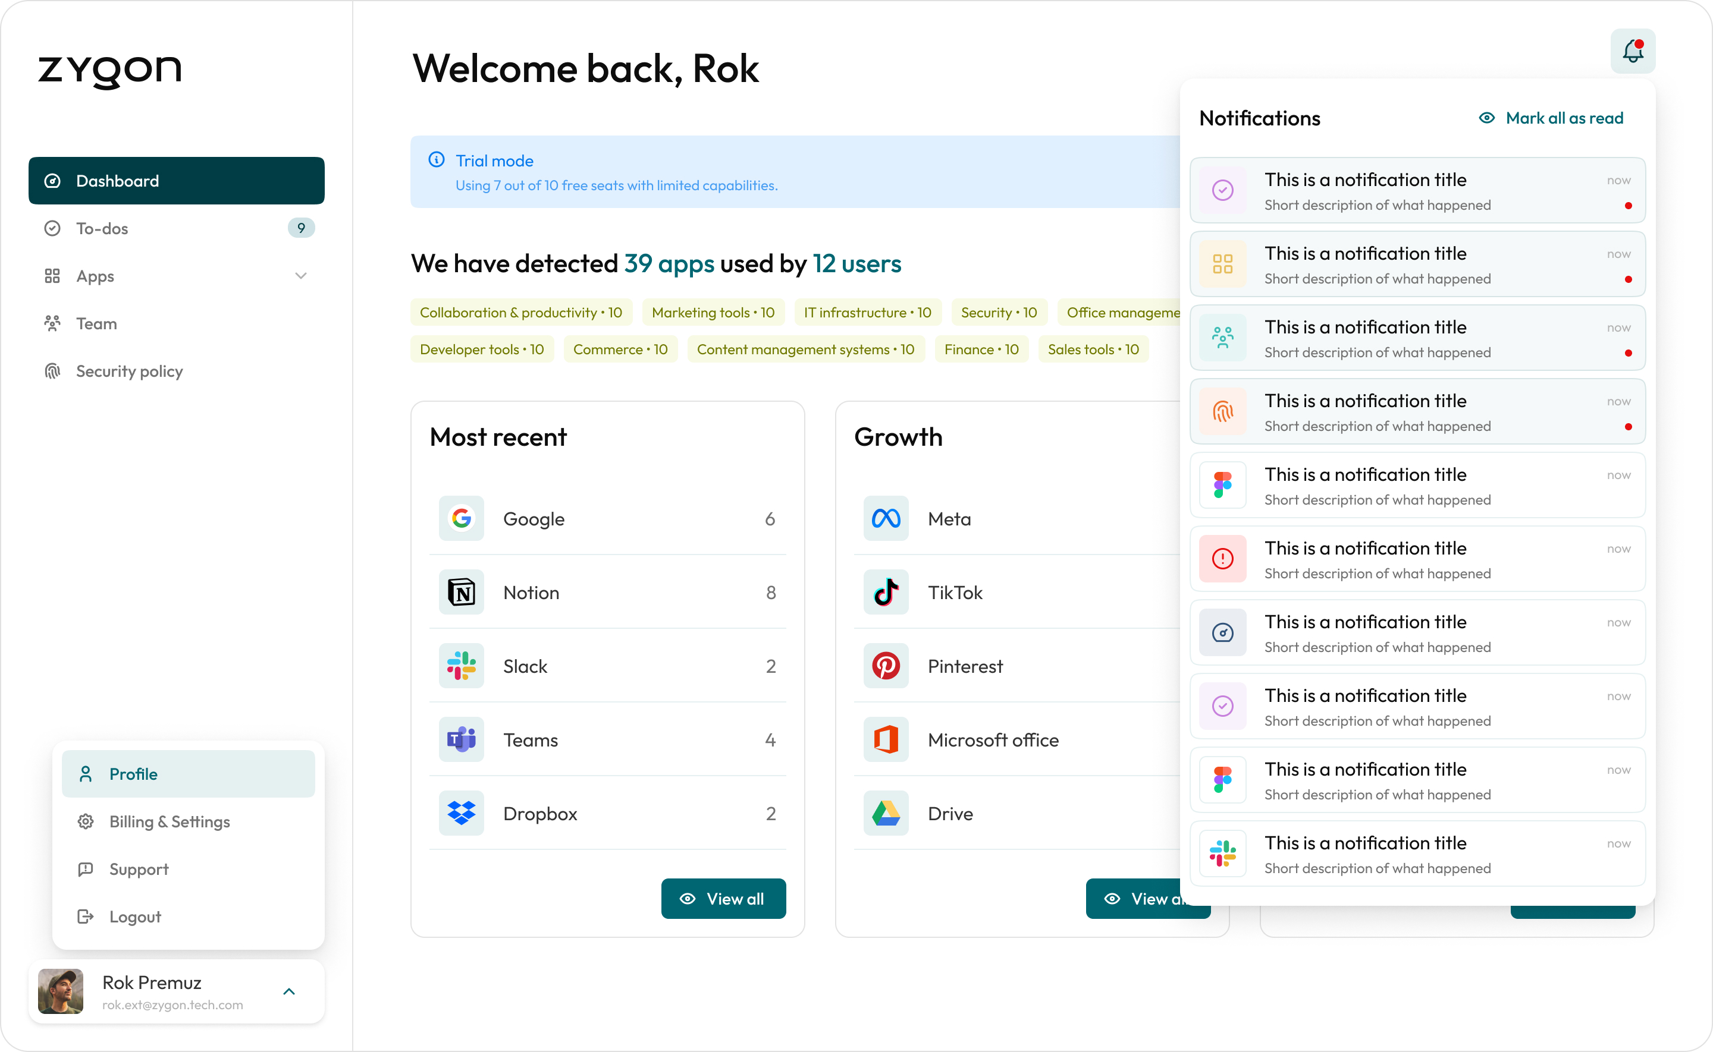Click the fingerprint notification icon

1222,412
